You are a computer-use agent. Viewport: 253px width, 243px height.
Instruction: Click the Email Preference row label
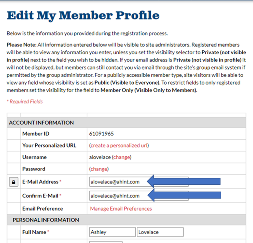click(x=43, y=209)
